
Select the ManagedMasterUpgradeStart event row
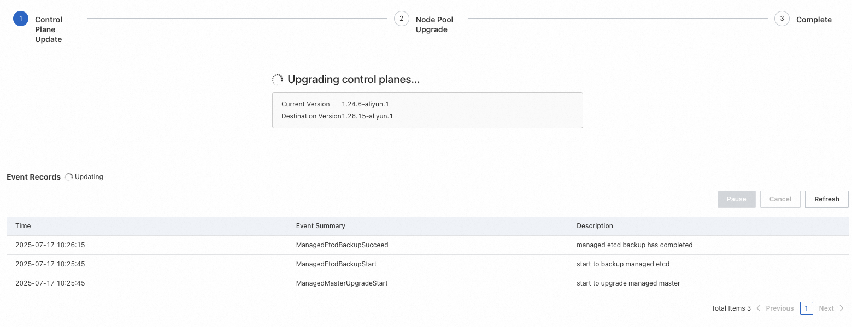coord(342,283)
